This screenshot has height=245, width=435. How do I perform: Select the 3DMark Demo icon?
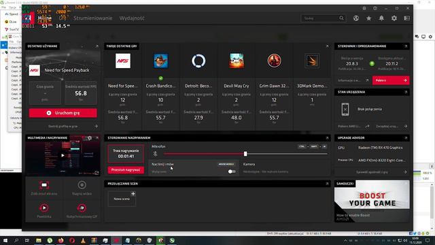coord(312,61)
